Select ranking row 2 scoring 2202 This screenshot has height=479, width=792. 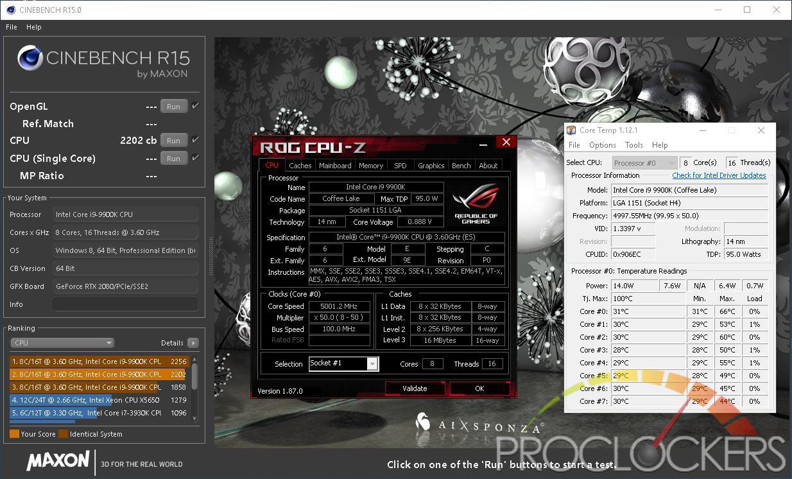[x=98, y=374]
